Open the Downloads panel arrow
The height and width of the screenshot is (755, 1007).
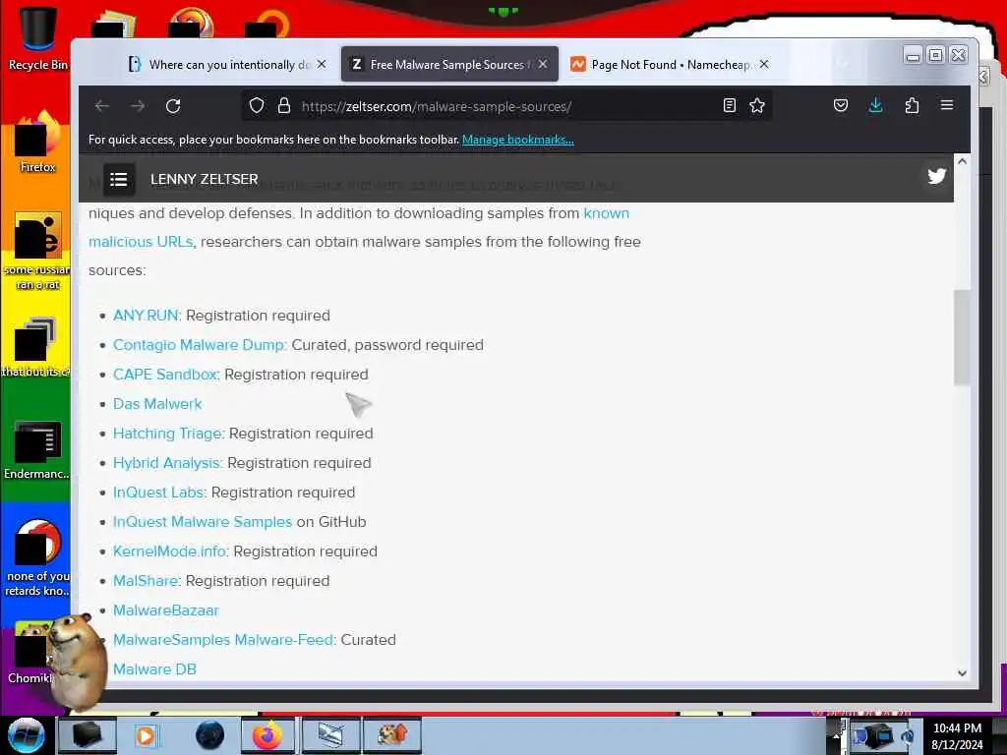(875, 105)
